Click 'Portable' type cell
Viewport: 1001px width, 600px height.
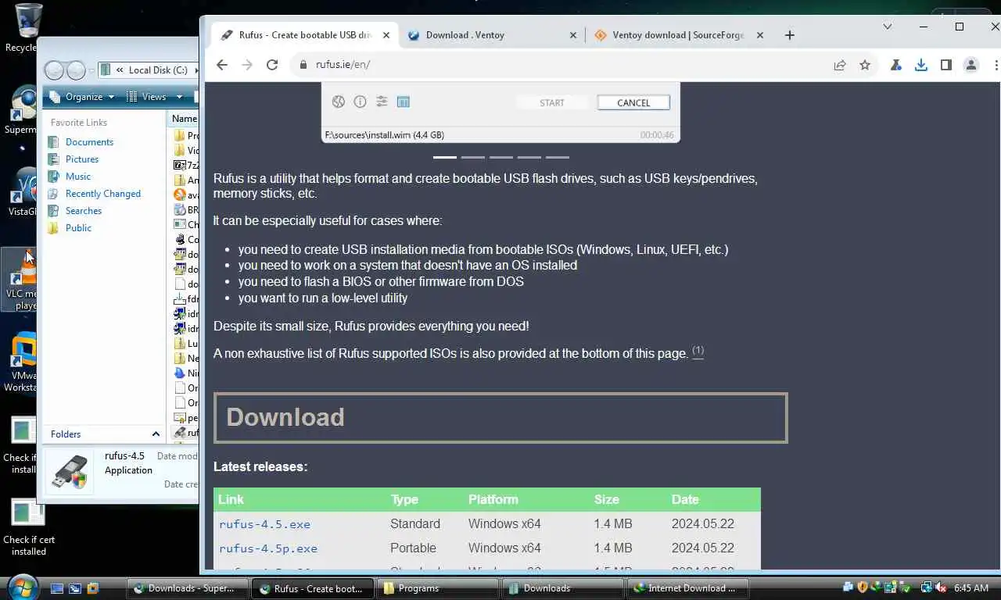click(413, 548)
